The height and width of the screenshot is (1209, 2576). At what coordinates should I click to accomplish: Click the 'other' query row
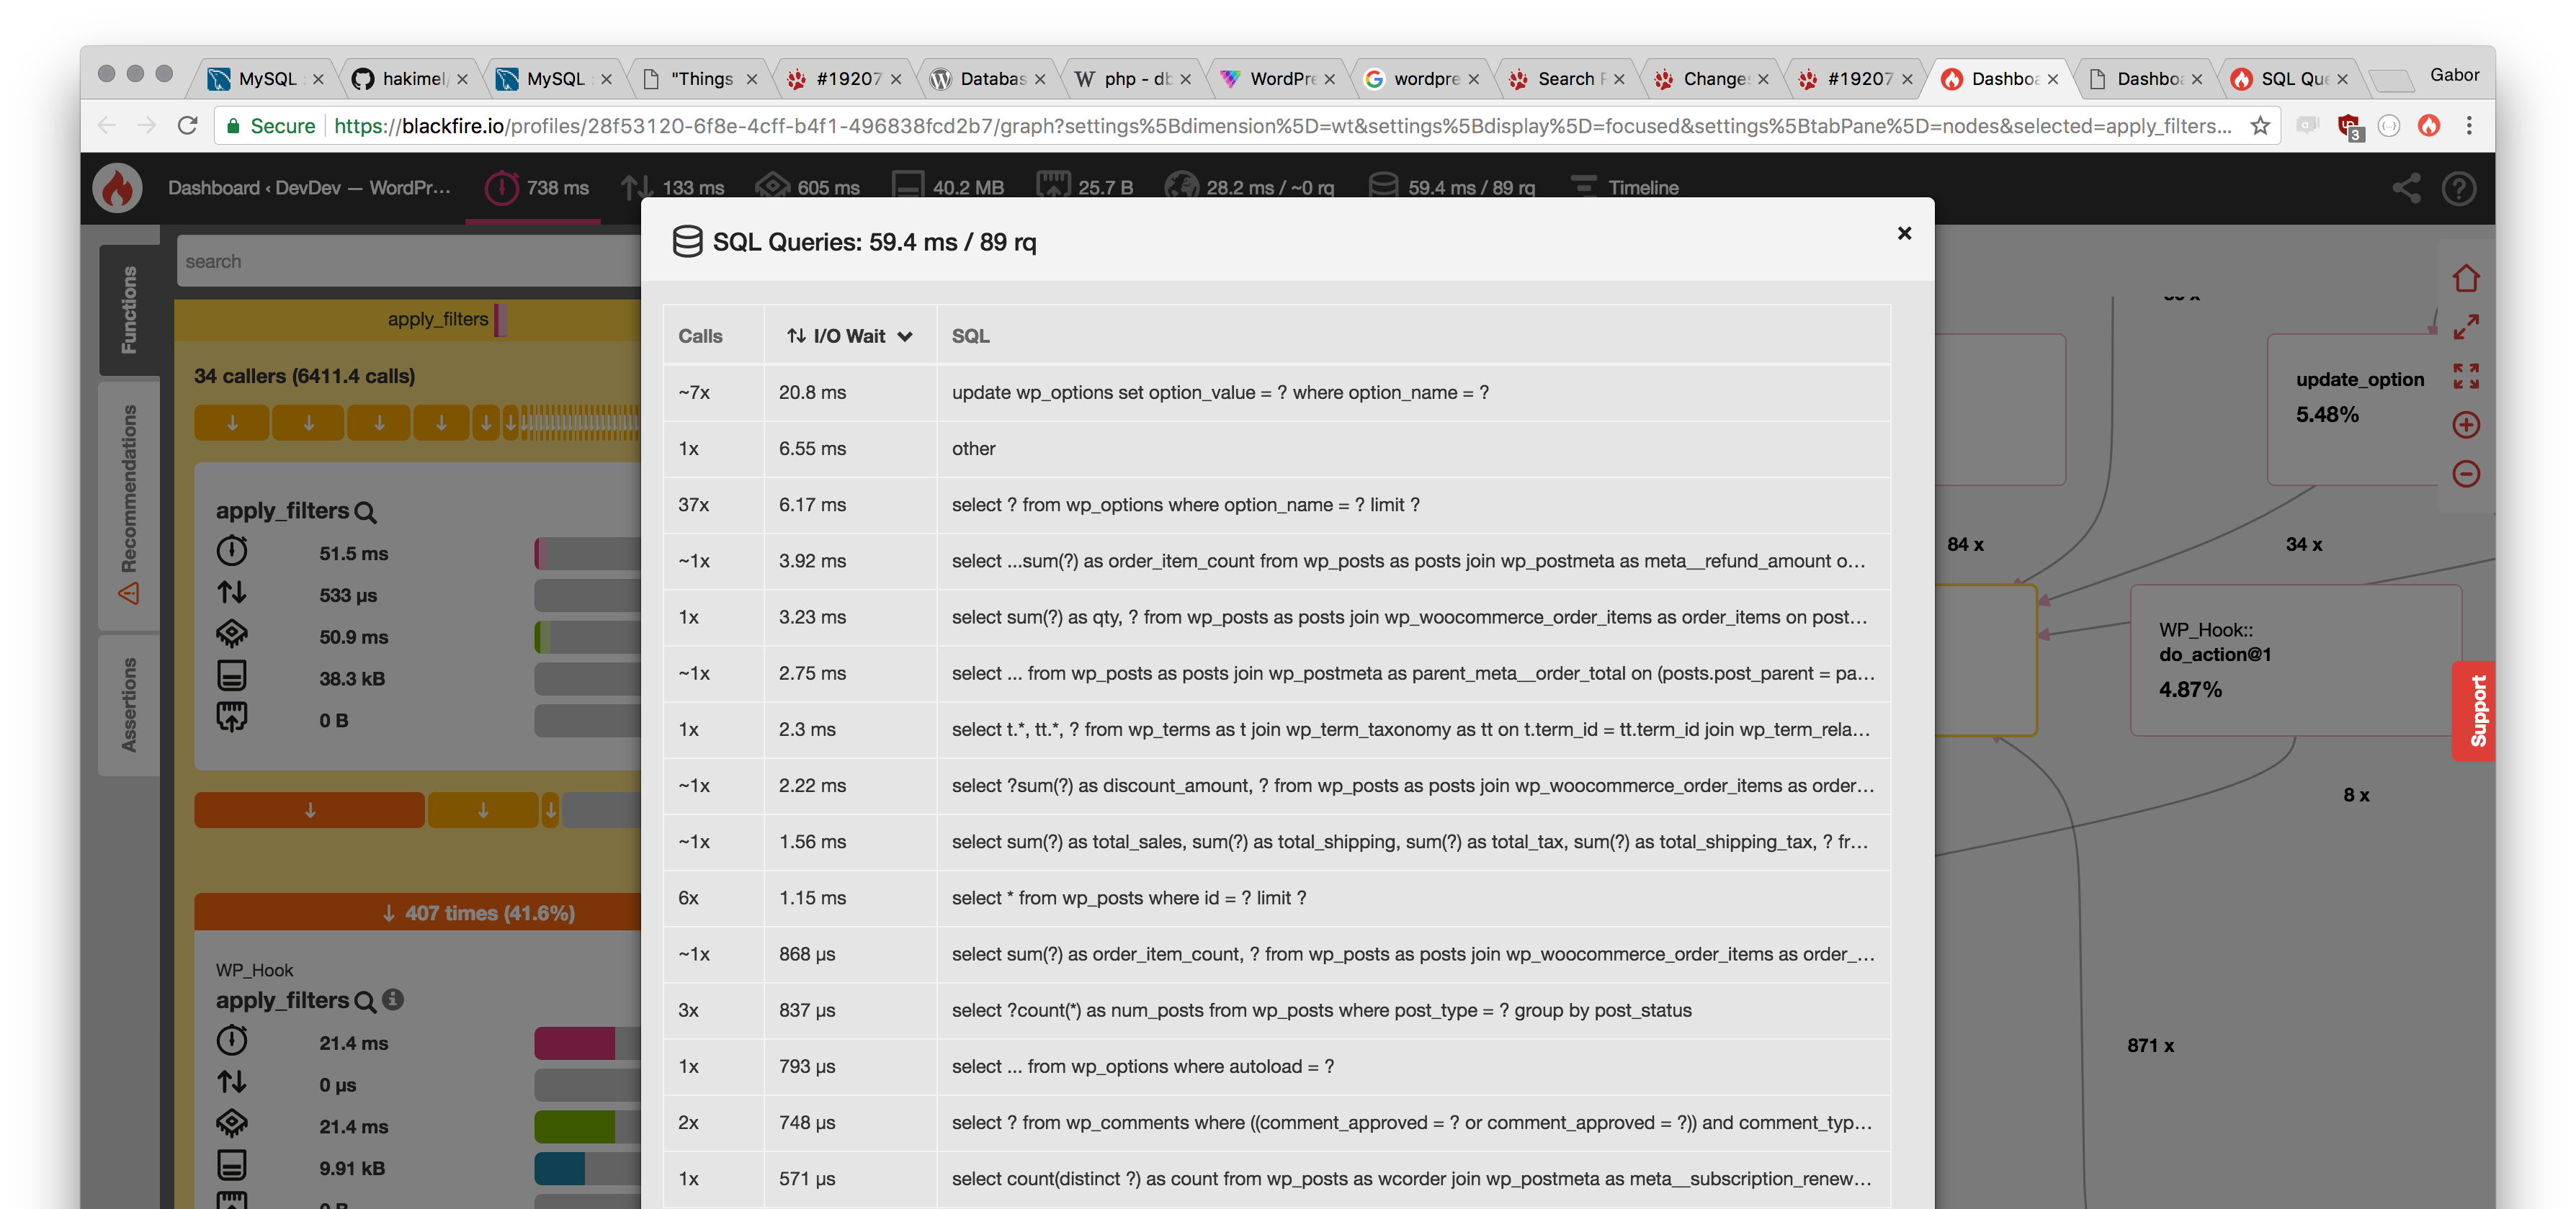(x=1277, y=448)
